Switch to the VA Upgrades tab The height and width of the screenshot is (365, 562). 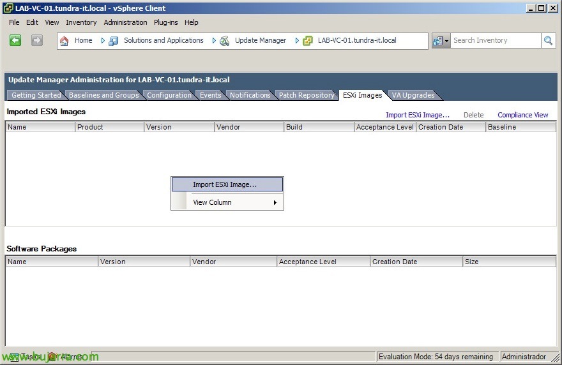(x=413, y=95)
